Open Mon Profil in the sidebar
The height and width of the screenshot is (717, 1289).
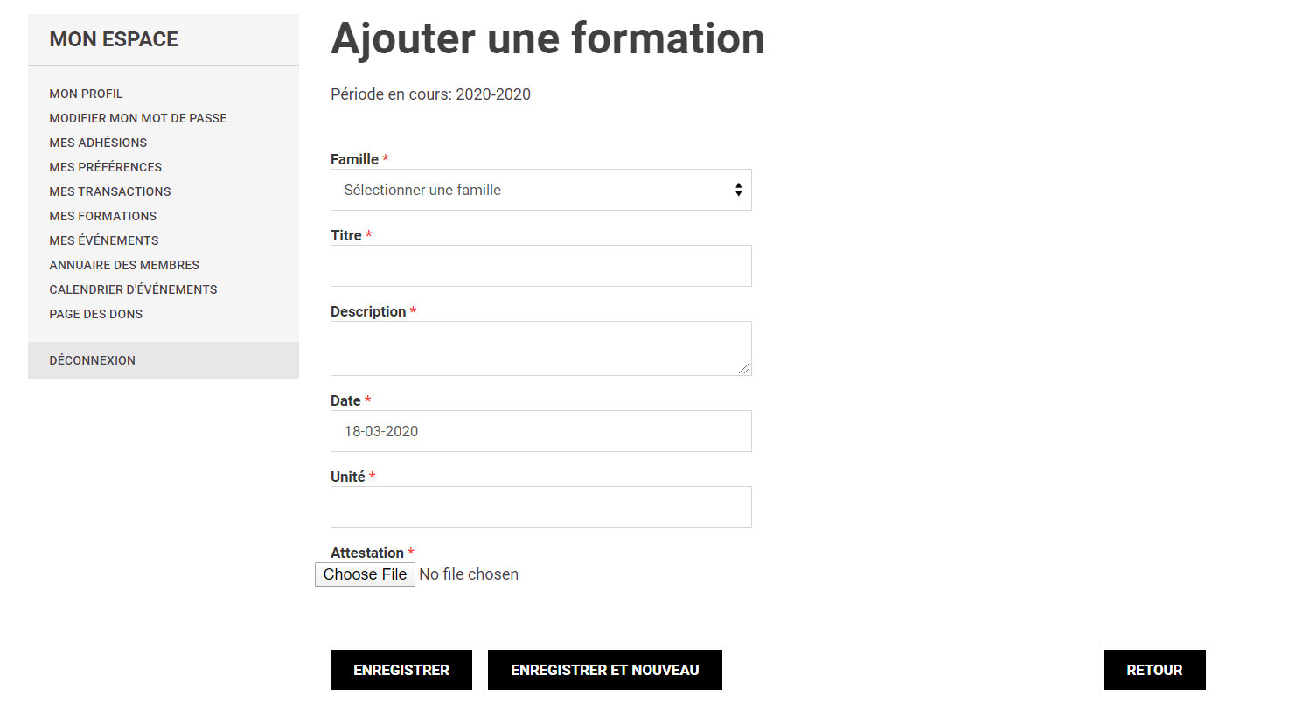click(x=86, y=94)
